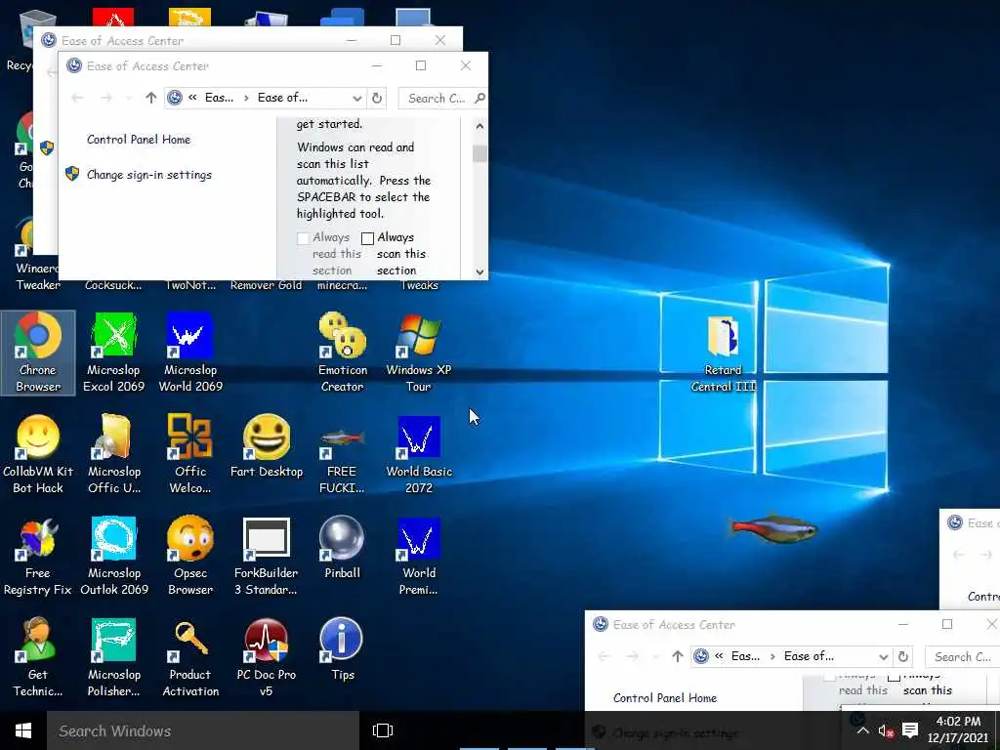
Task: Open Microslop Offic U... shortcut
Action: [113, 454]
